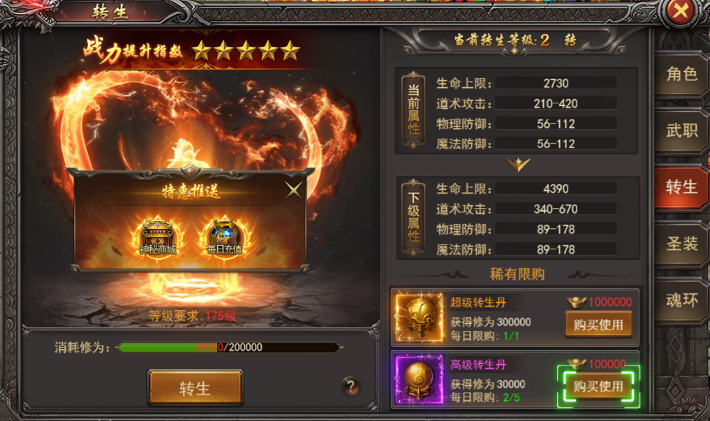Close the 特惠推送 promotion popup
The height and width of the screenshot is (421, 710).
[293, 190]
